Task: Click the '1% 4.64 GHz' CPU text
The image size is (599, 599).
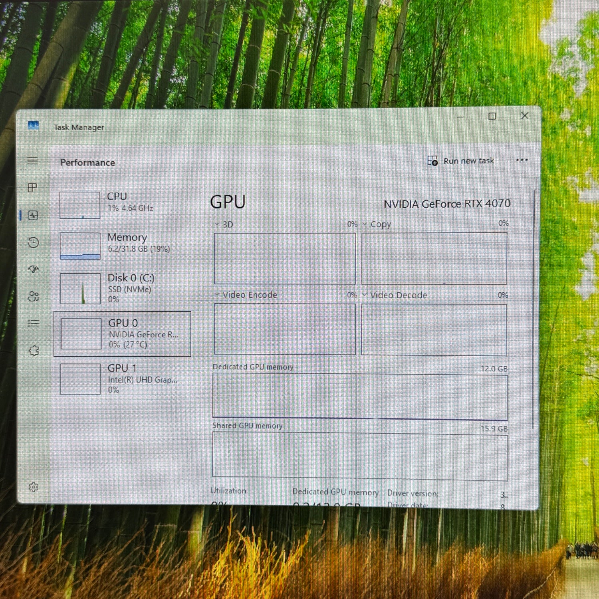Action: (130, 208)
